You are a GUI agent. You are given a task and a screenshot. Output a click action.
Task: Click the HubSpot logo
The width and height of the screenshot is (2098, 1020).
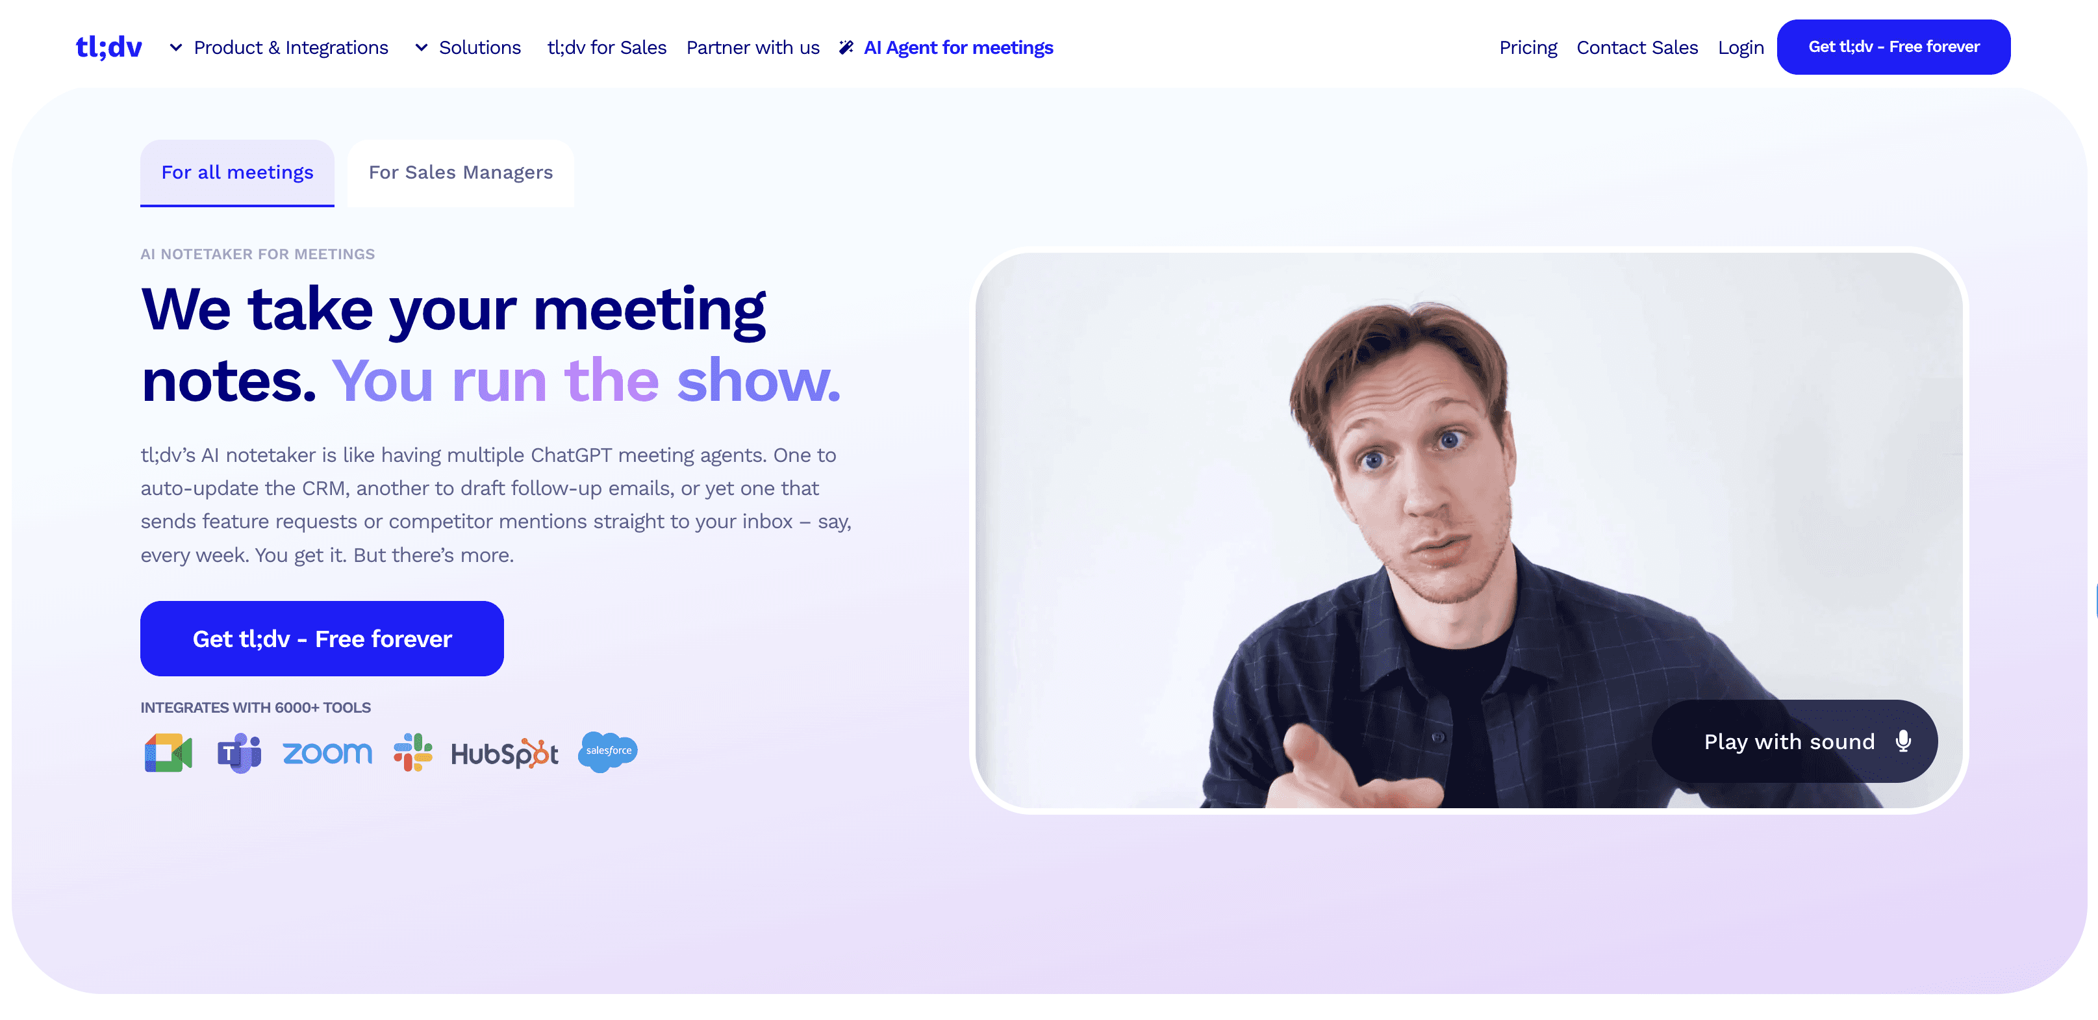pos(505,754)
